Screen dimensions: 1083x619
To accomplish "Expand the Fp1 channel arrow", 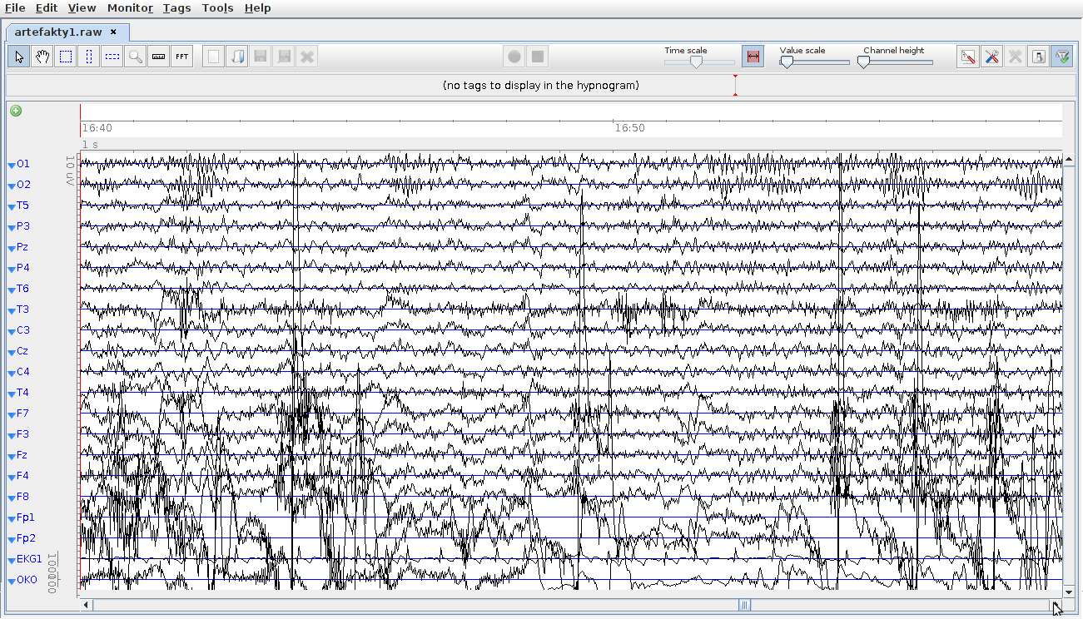I will point(12,518).
